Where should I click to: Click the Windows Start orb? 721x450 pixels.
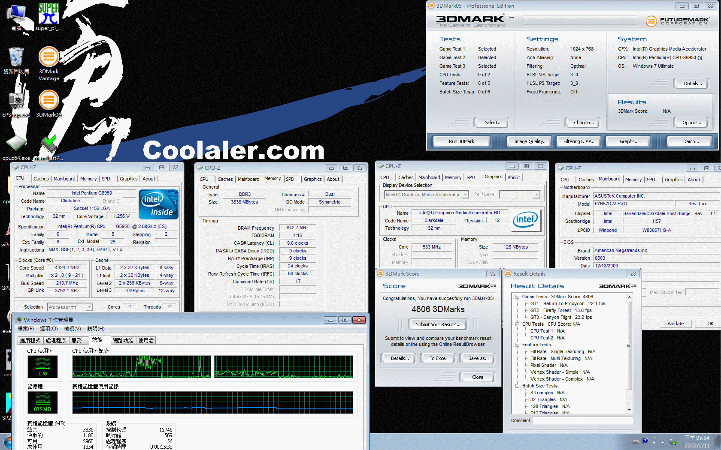click(x=7, y=442)
